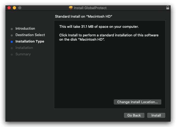Go Back to the previous installer step

(x=134, y=115)
